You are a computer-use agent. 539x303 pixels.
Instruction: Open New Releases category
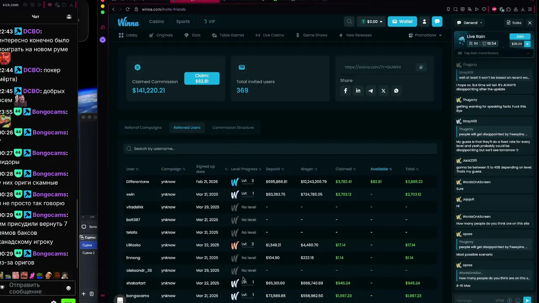click(x=355, y=35)
